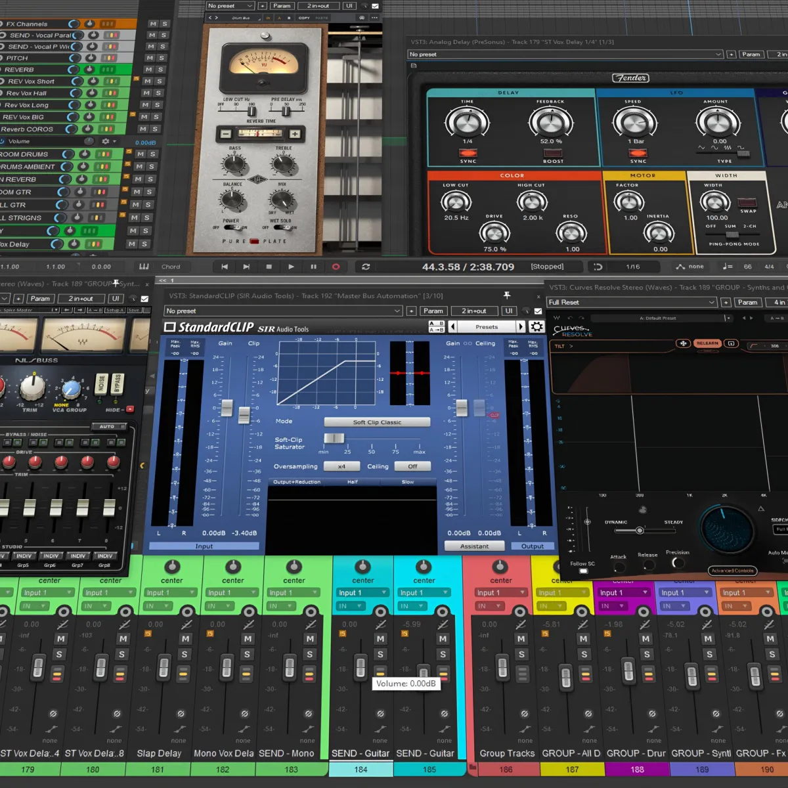Click StandardCLIP Presets button

pyautogui.click(x=487, y=326)
